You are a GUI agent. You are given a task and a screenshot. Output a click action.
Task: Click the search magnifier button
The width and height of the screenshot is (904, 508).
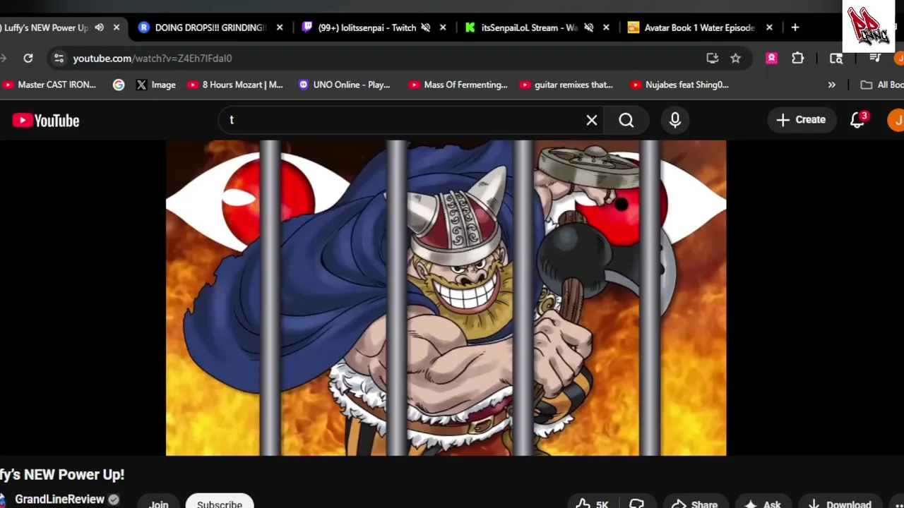[x=626, y=120]
